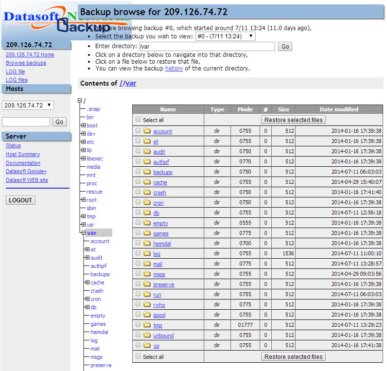The image size is (387, 371).
Task: Click the folder icon next to cache
Action: point(147,182)
